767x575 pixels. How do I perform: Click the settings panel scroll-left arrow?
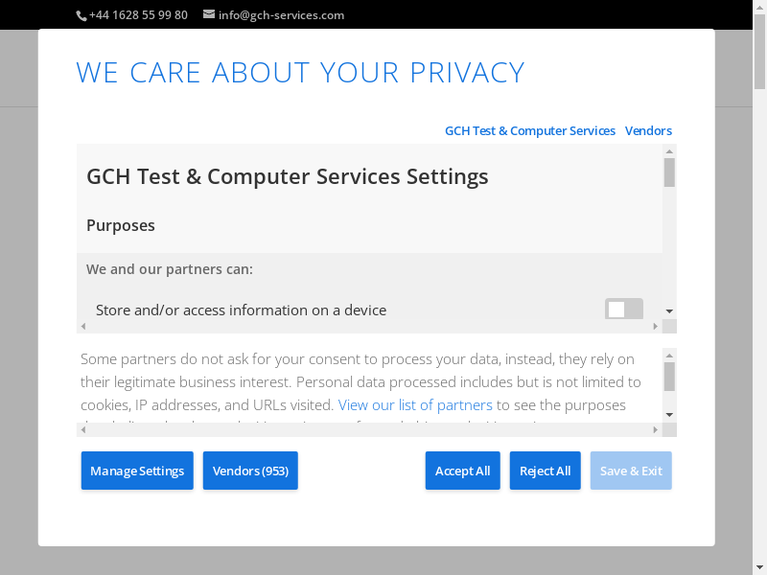pyautogui.click(x=82, y=326)
